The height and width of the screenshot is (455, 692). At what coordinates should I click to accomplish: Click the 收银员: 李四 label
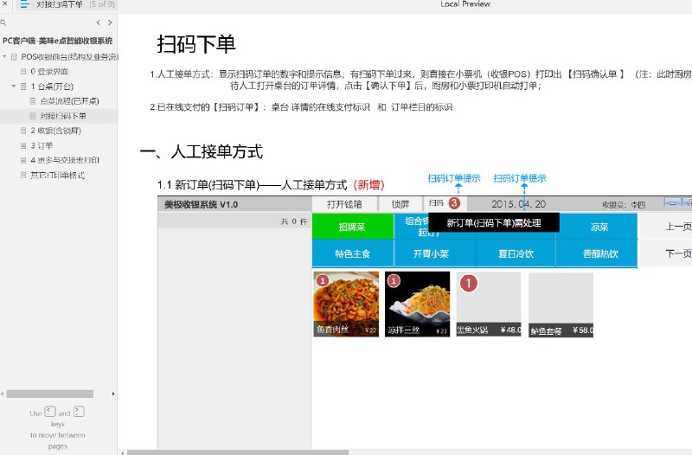coord(623,205)
